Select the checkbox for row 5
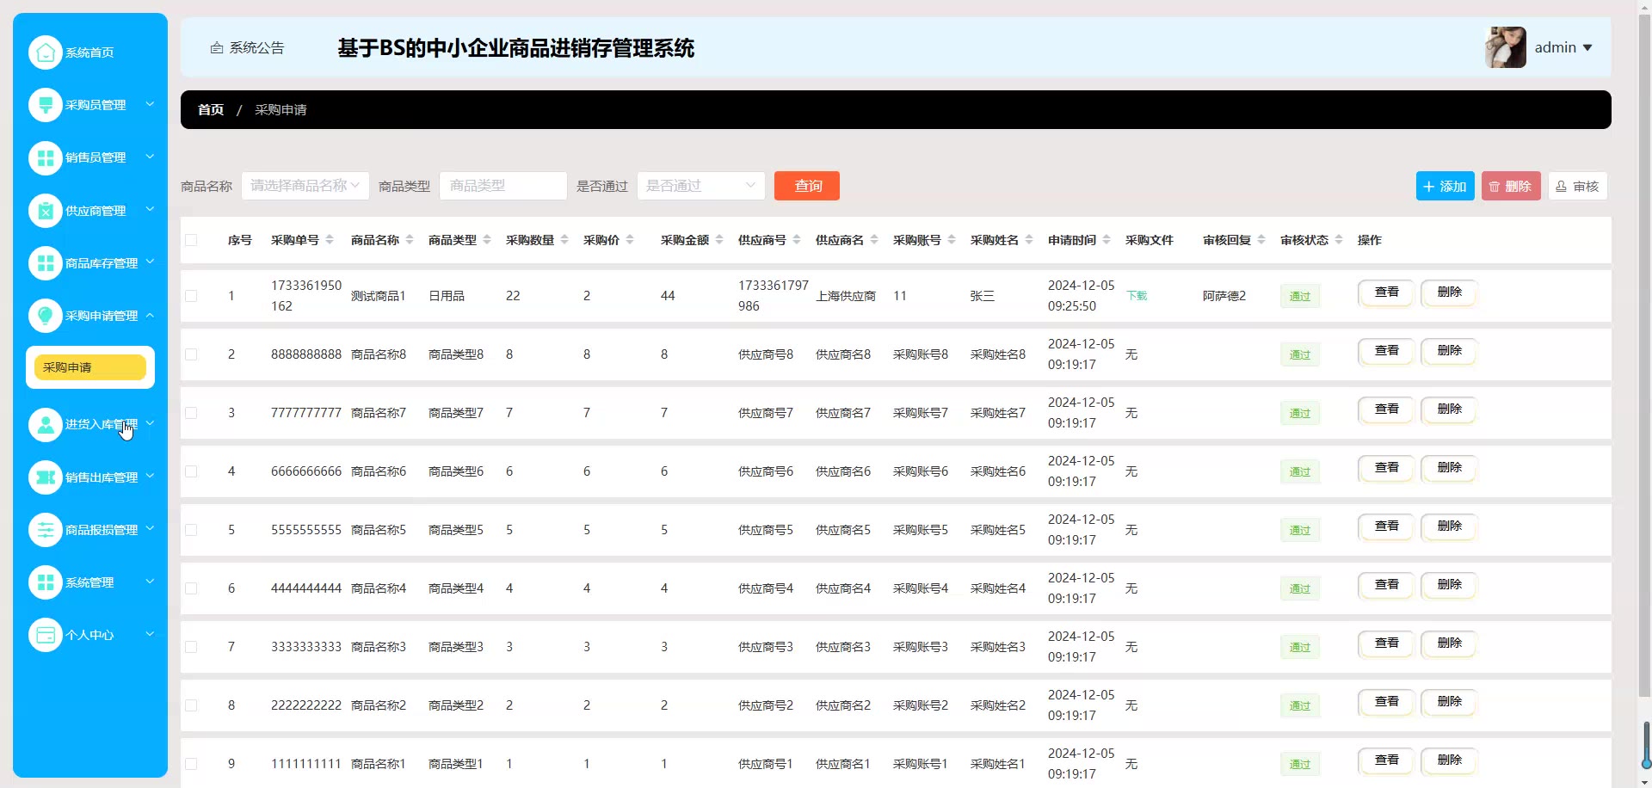 (191, 530)
